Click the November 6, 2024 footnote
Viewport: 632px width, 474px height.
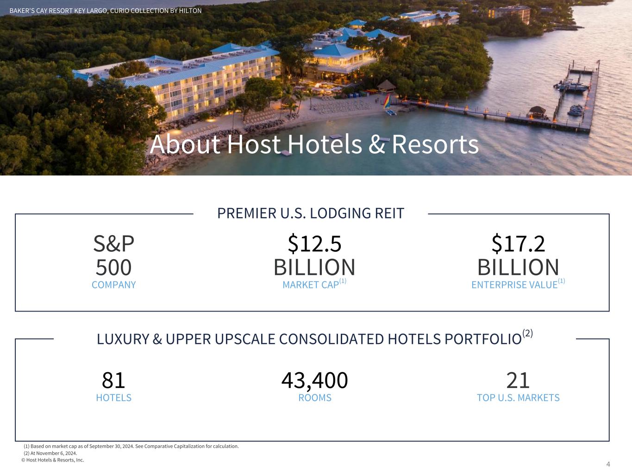tap(50, 453)
